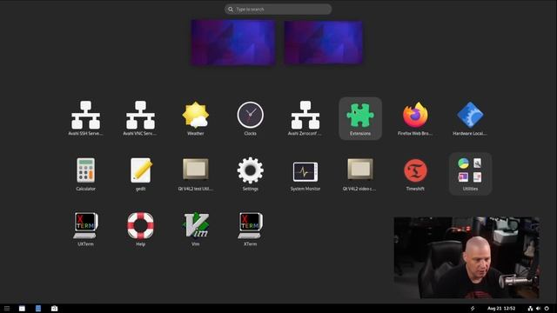Open Hardware Locality app
This screenshot has height=313, width=557.
pos(470,118)
